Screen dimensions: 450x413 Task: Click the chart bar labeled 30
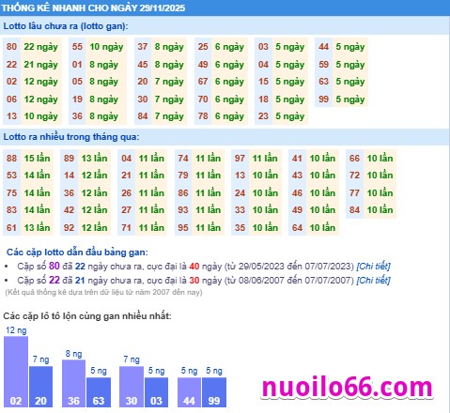click(132, 387)
